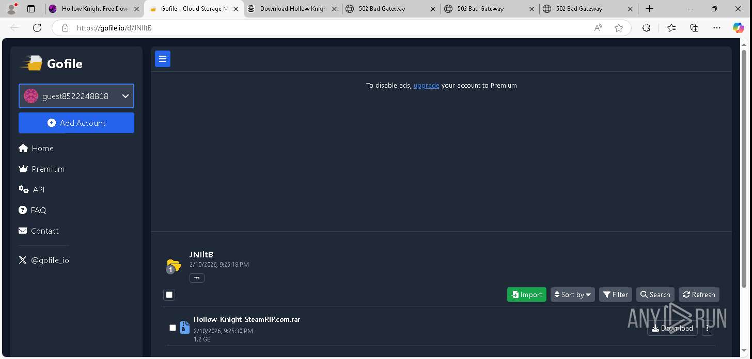Open the @gofile_io X link

point(44,260)
